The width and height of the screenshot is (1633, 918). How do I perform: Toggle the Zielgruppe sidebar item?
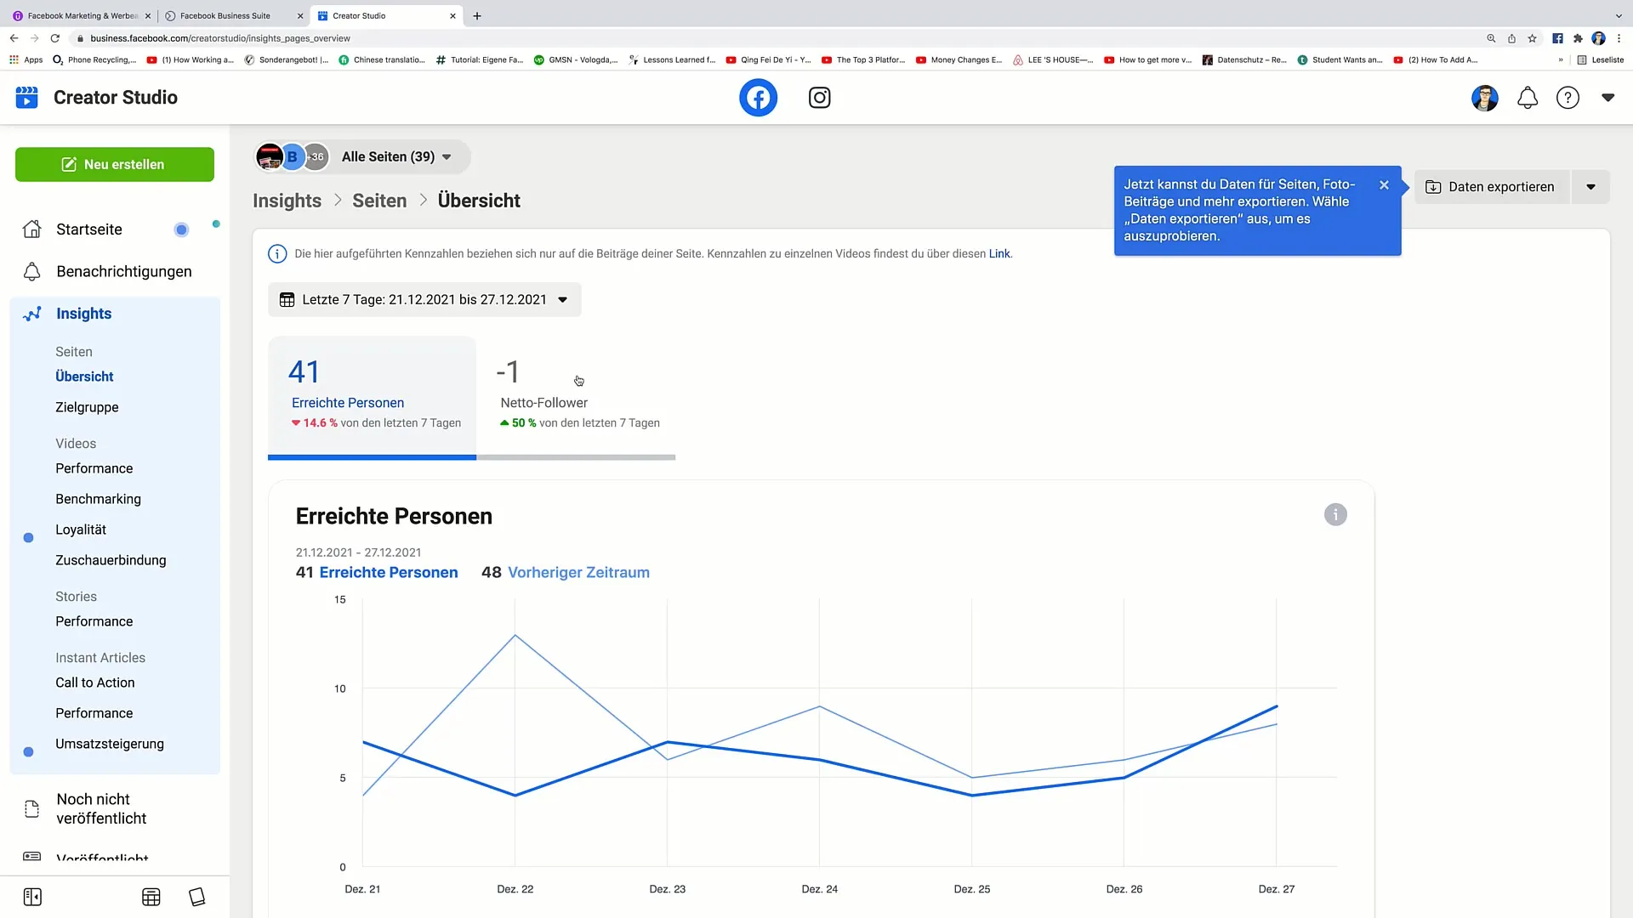tap(87, 407)
